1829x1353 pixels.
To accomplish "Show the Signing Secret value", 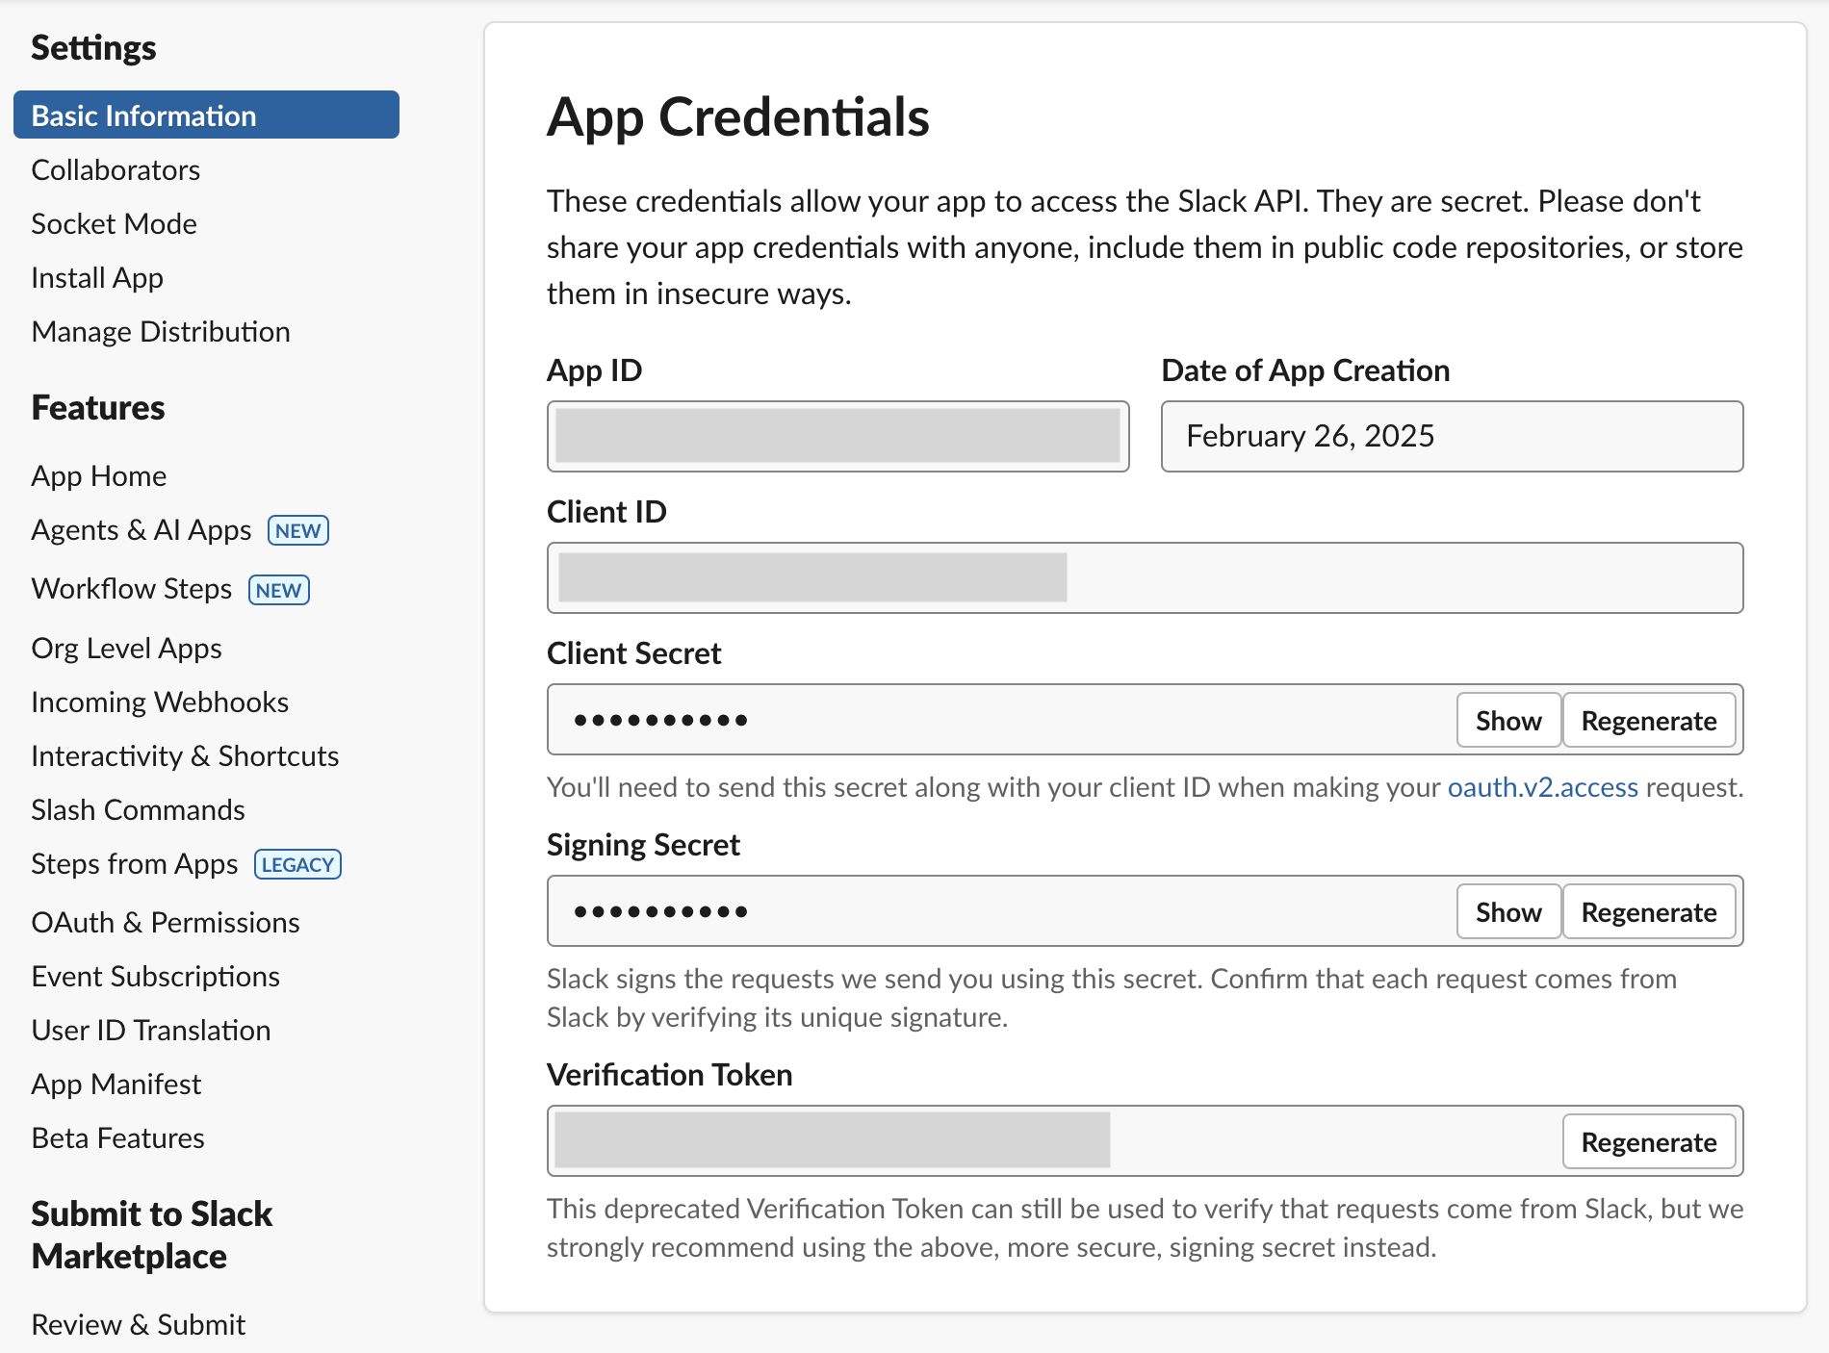I will coord(1508,912).
